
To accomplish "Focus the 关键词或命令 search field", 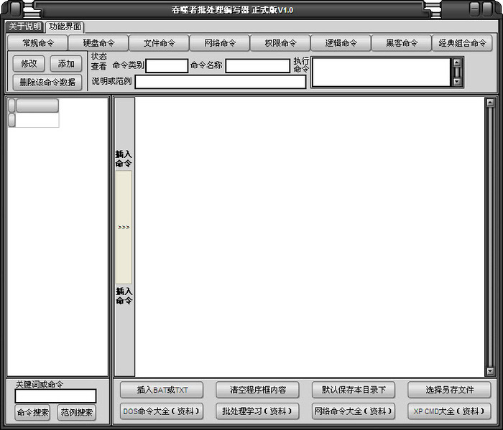I will pyautogui.click(x=55, y=396).
